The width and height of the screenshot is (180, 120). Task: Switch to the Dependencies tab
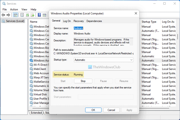[x=94, y=21]
